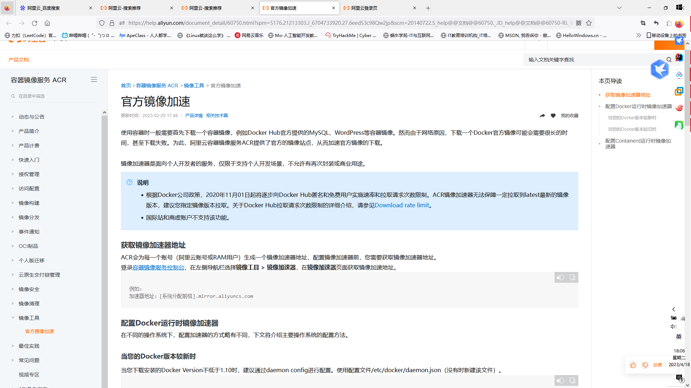Screen dimensions: 691x388
Task: Open the extensions puzzle menu
Action: coord(669,23)
